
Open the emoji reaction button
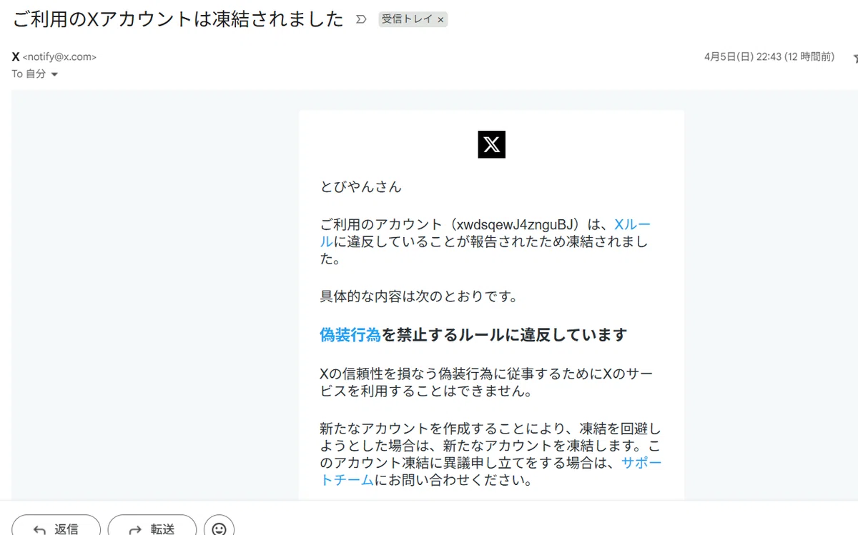220,527
